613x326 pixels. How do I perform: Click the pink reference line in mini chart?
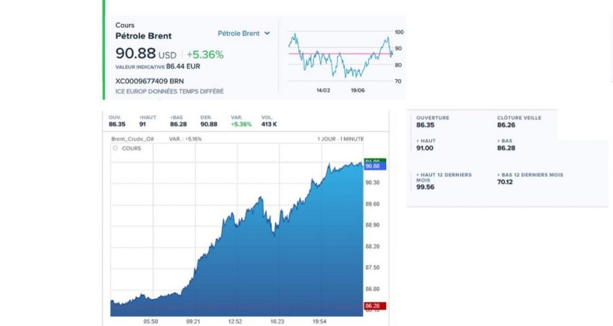(340, 54)
